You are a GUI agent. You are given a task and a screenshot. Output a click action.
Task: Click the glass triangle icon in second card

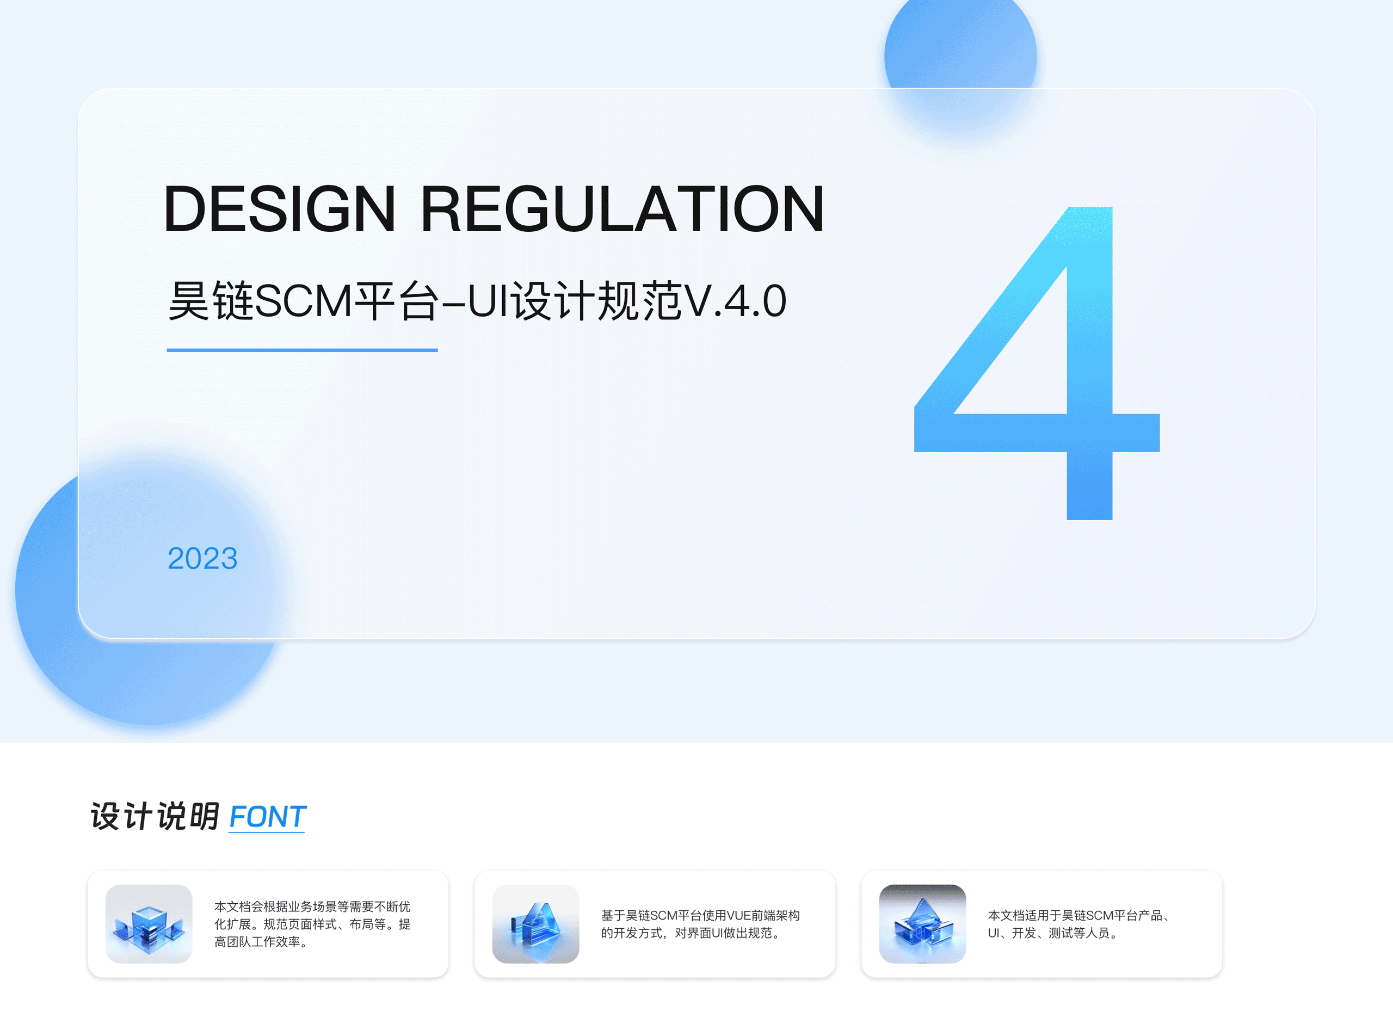tap(535, 923)
